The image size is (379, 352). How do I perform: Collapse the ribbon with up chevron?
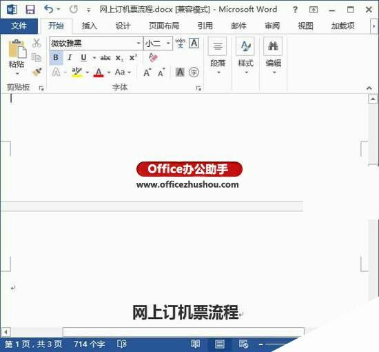click(x=369, y=88)
